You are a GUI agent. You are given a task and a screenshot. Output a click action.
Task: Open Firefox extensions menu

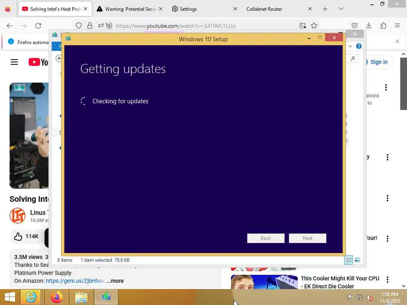tap(383, 25)
